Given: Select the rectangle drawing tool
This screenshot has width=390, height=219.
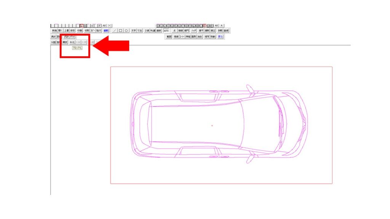Looking at the screenshot, I should click(x=120, y=30).
